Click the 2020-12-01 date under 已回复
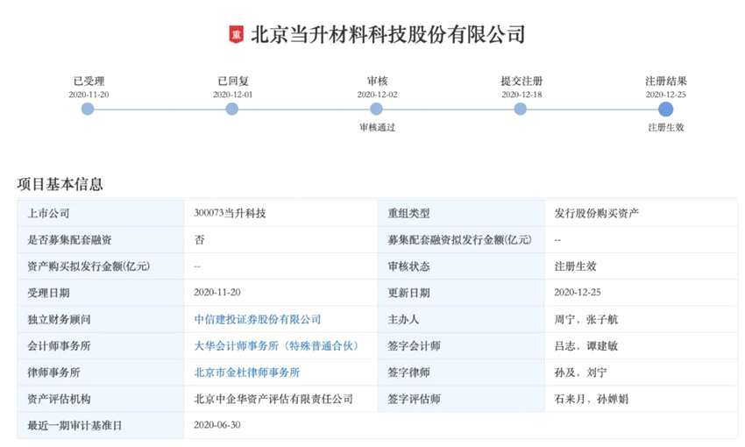The image size is (745, 447). click(x=233, y=95)
